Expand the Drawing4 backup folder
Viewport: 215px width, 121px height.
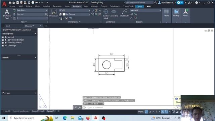click(x=3, y=46)
